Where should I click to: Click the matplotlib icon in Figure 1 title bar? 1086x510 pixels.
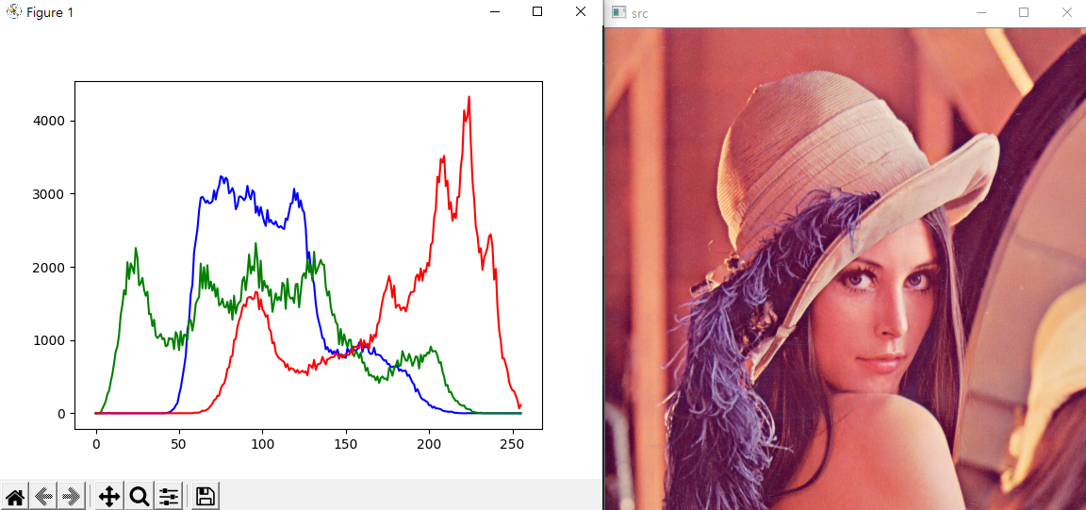13,11
